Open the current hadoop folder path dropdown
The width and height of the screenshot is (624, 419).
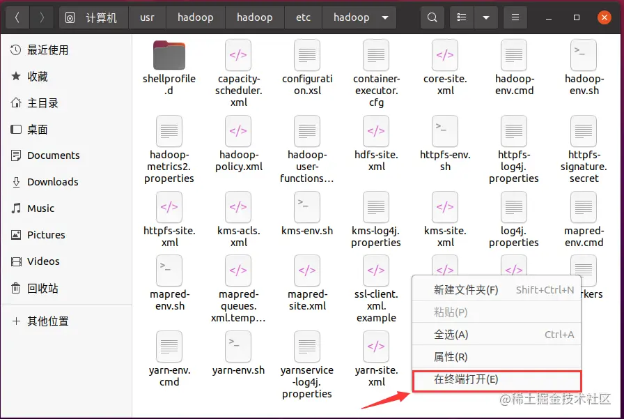coord(385,17)
